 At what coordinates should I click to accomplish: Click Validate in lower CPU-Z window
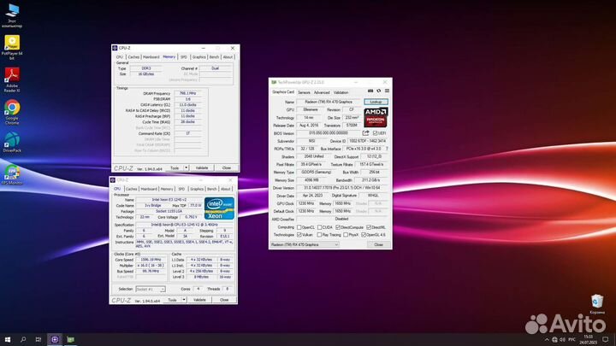pos(199,300)
